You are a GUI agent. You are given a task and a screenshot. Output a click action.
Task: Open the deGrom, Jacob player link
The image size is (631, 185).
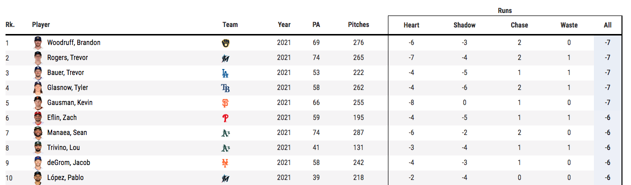click(x=69, y=163)
